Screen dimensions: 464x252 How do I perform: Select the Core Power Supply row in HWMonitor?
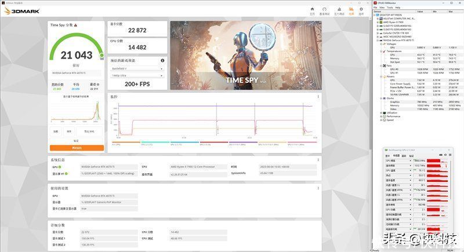[x=426, y=83]
